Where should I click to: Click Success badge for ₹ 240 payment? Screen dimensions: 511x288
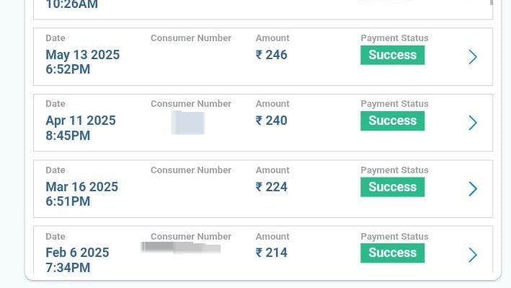pos(392,121)
